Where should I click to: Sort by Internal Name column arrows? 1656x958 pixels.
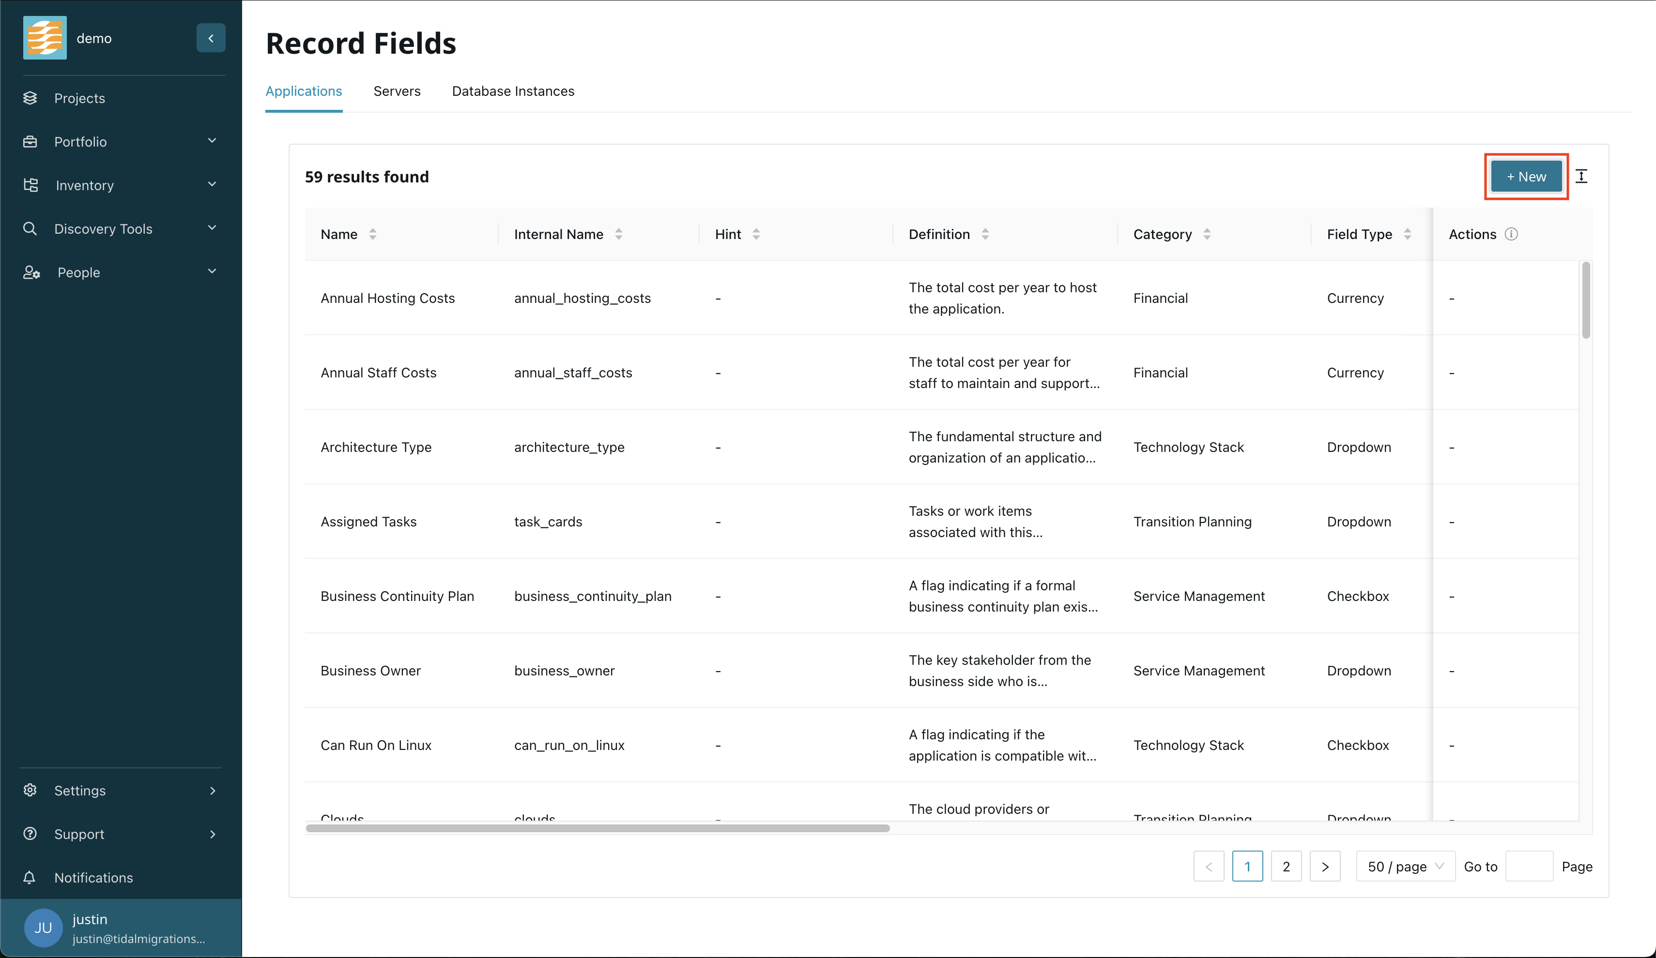618,234
